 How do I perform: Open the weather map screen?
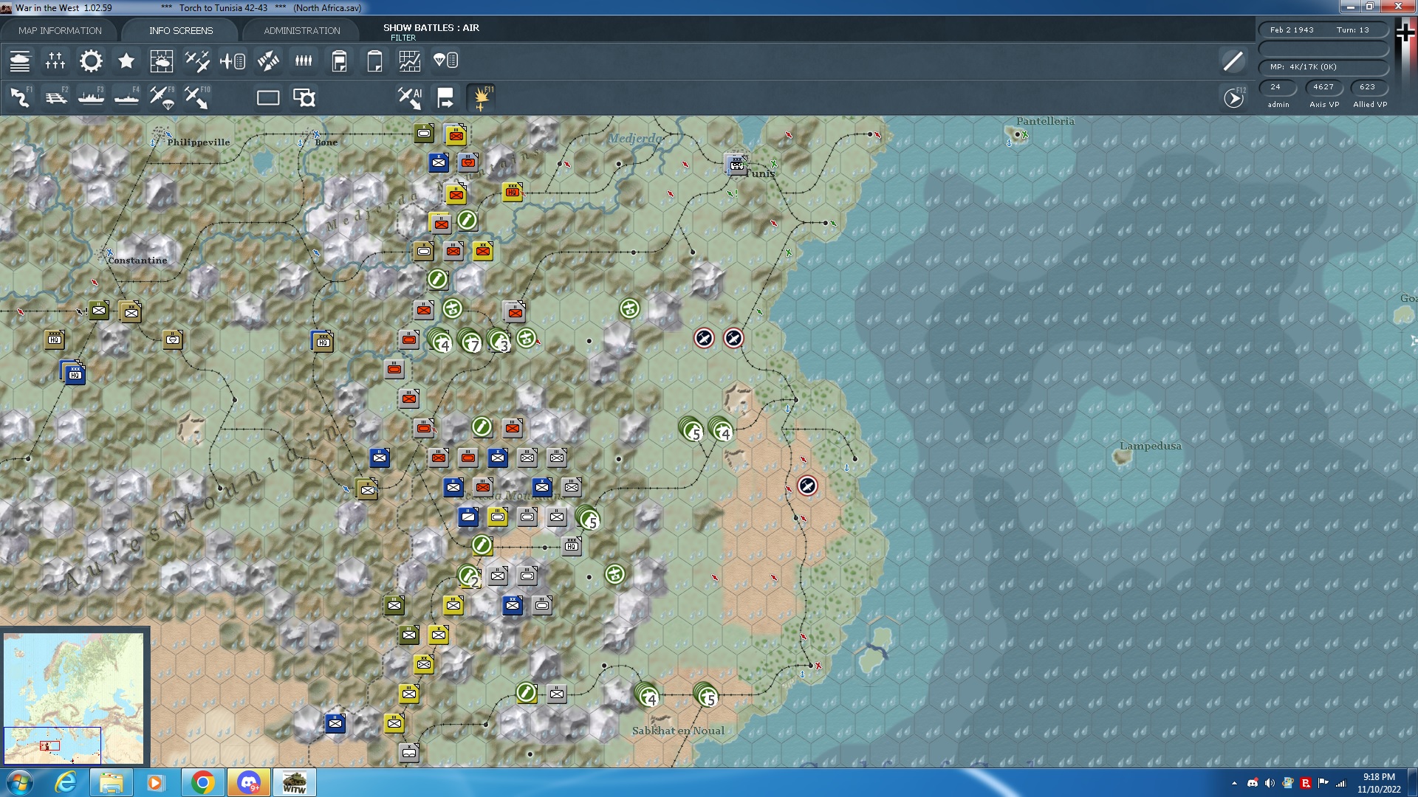162,61
